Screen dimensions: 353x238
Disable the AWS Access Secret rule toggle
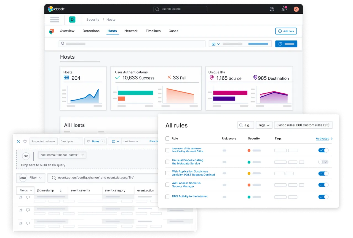[x=323, y=185]
